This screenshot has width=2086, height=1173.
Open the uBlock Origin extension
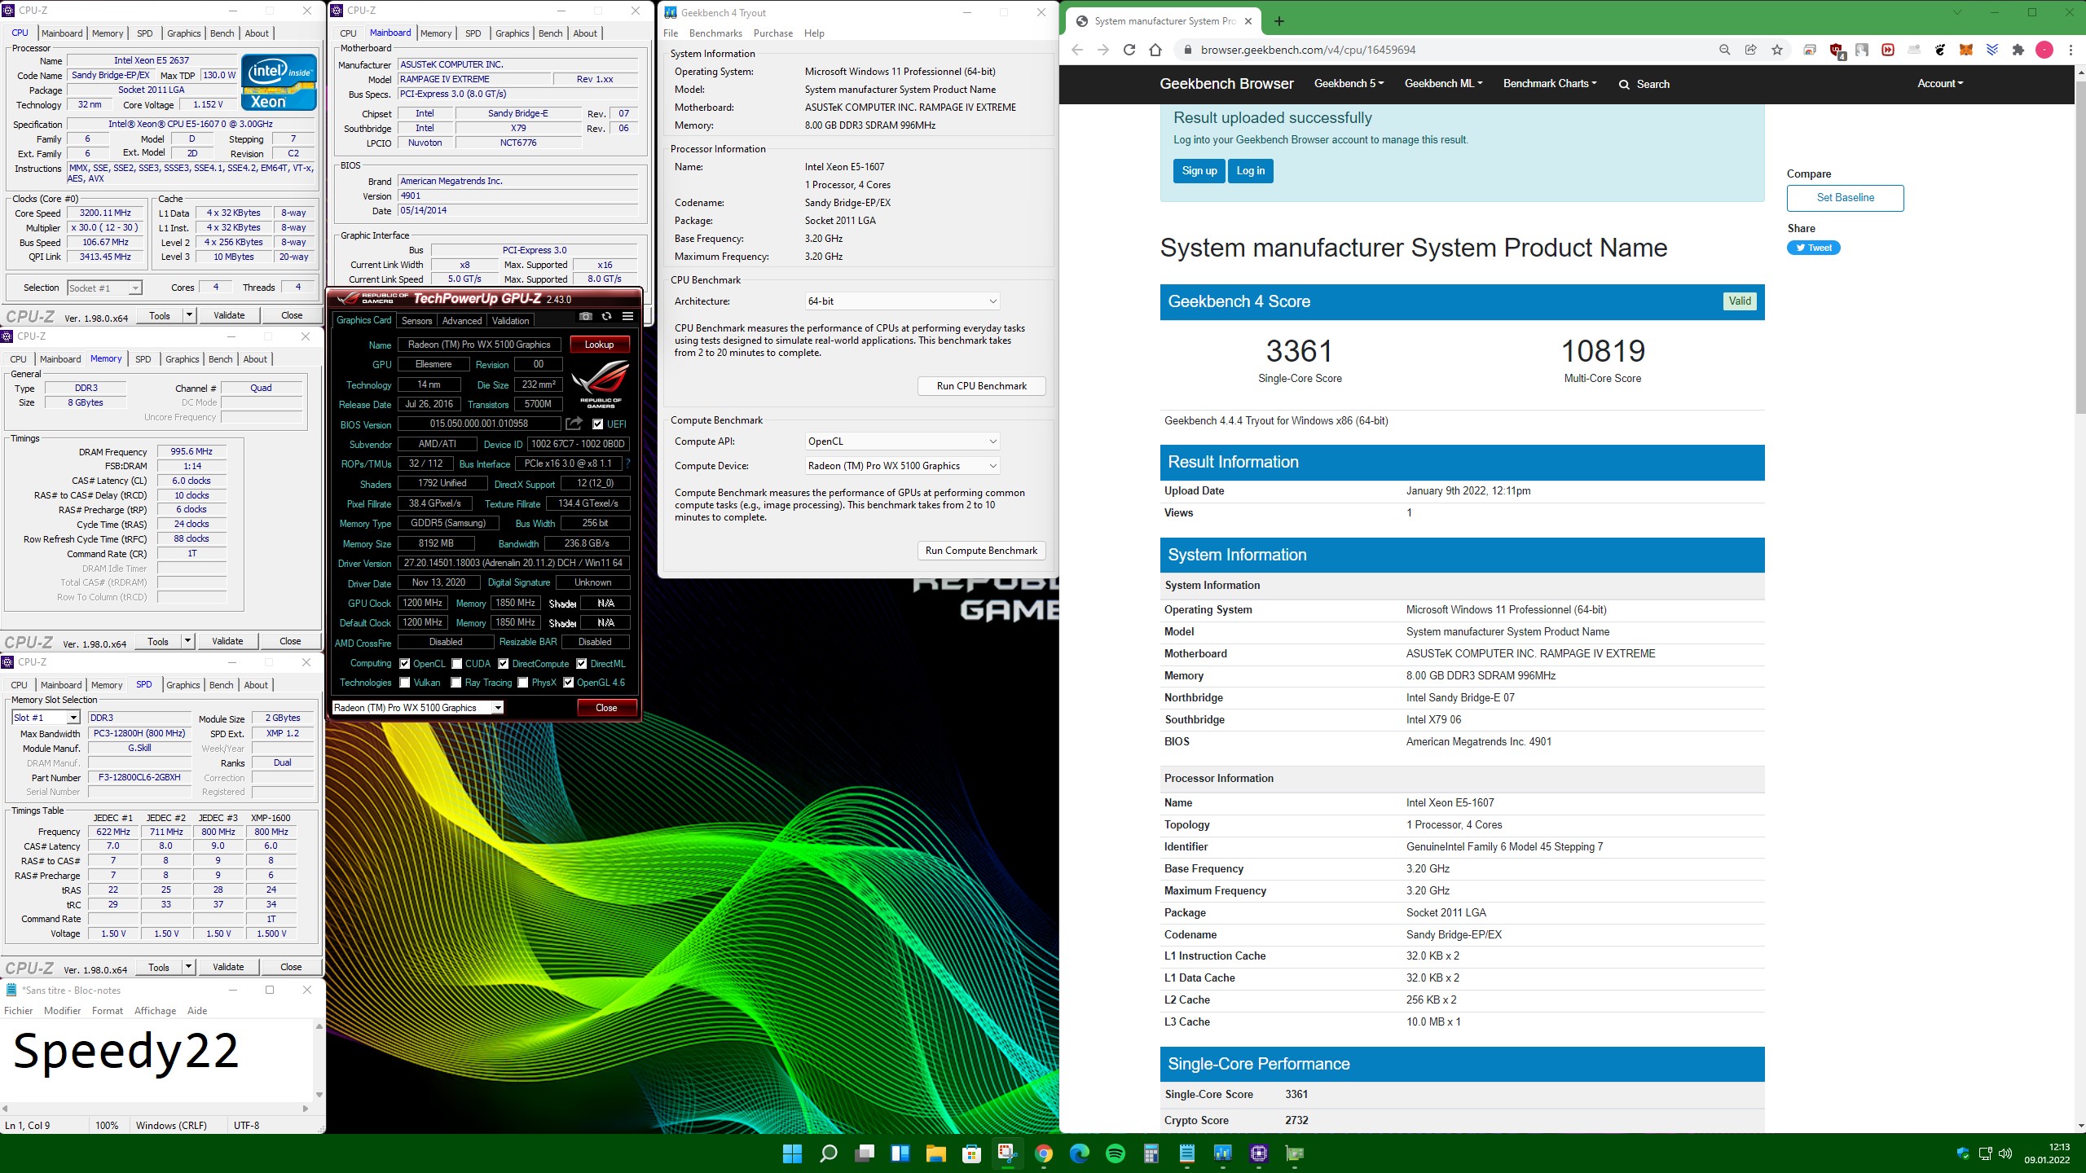pos(1837,51)
